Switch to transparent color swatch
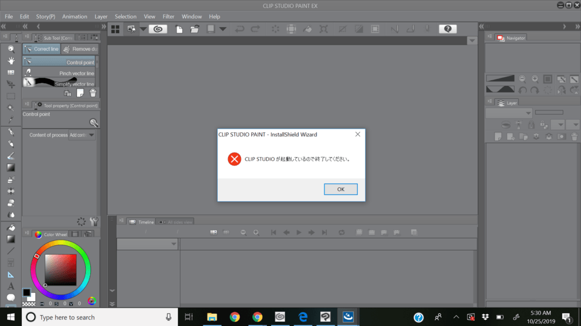Image resolution: width=581 pixels, height=326 pixels. click(x=28, y=304)
